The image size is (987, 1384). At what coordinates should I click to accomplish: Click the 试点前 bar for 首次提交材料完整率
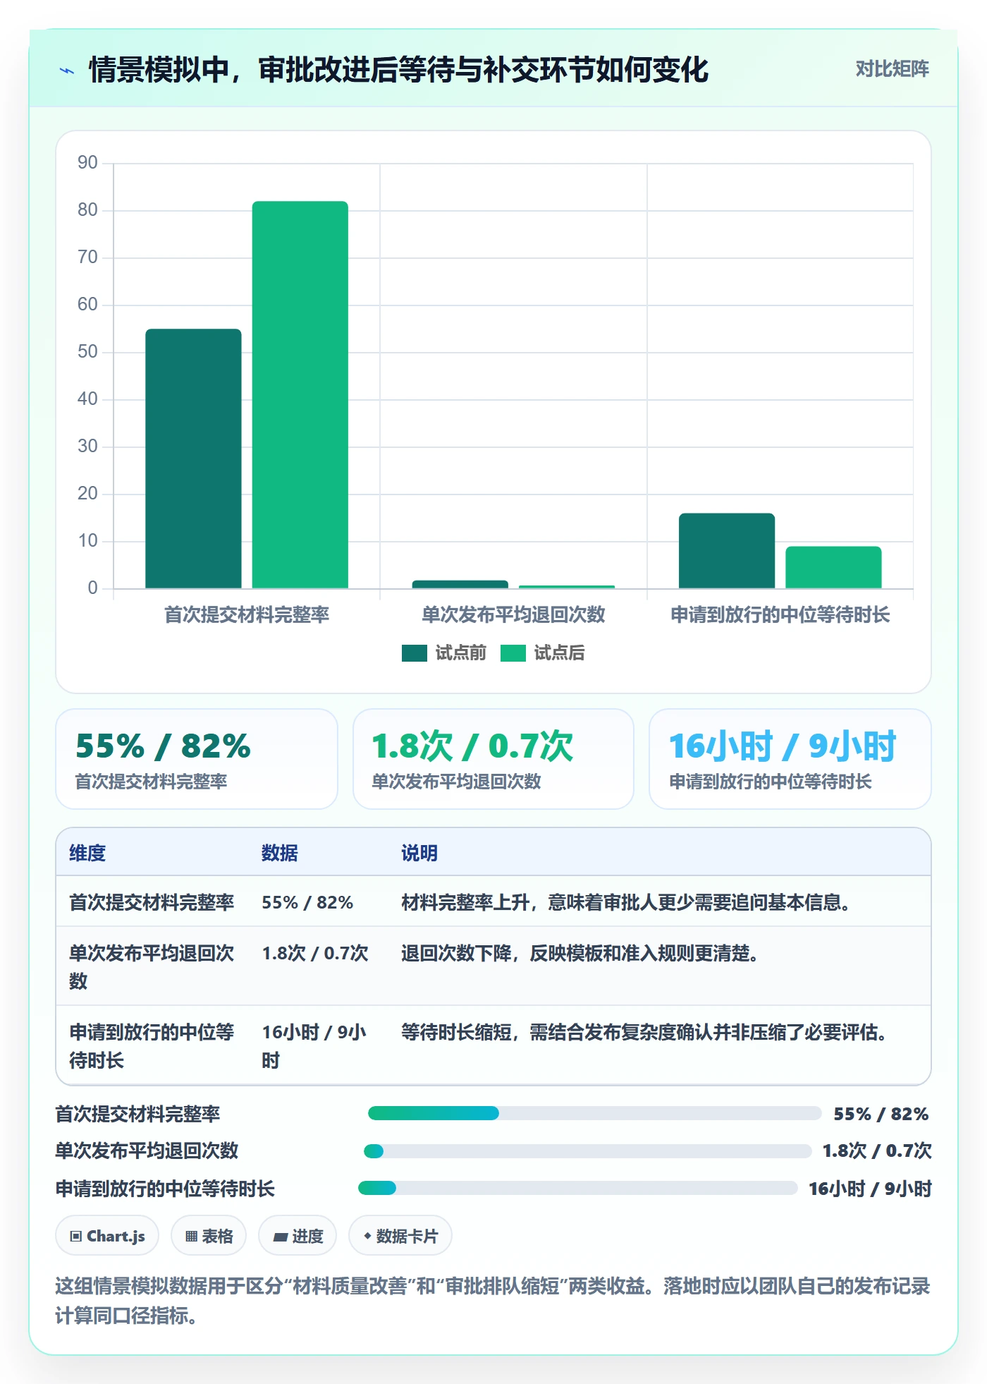coord(193,459)
